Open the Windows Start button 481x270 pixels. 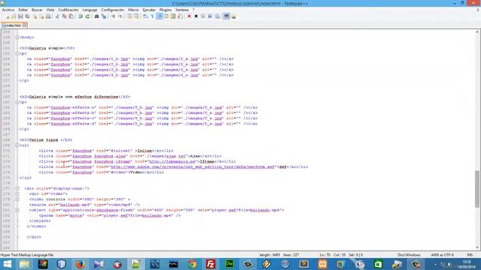click(8, 264)
